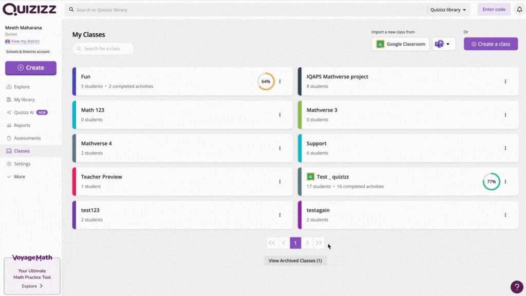Expand Microsoft Teams import dropdown
This screenshot has width=526, height=296.
[x=444, y=44]
